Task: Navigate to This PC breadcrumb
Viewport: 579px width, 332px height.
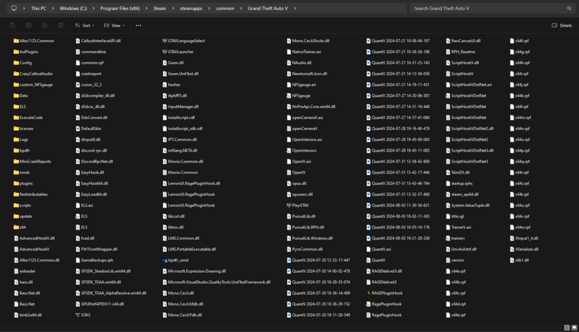Action: 39,8
